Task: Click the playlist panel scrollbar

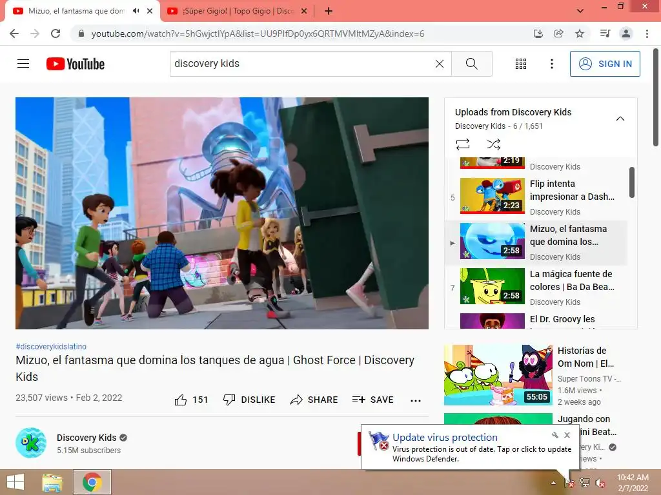Action: coord(631,182)
